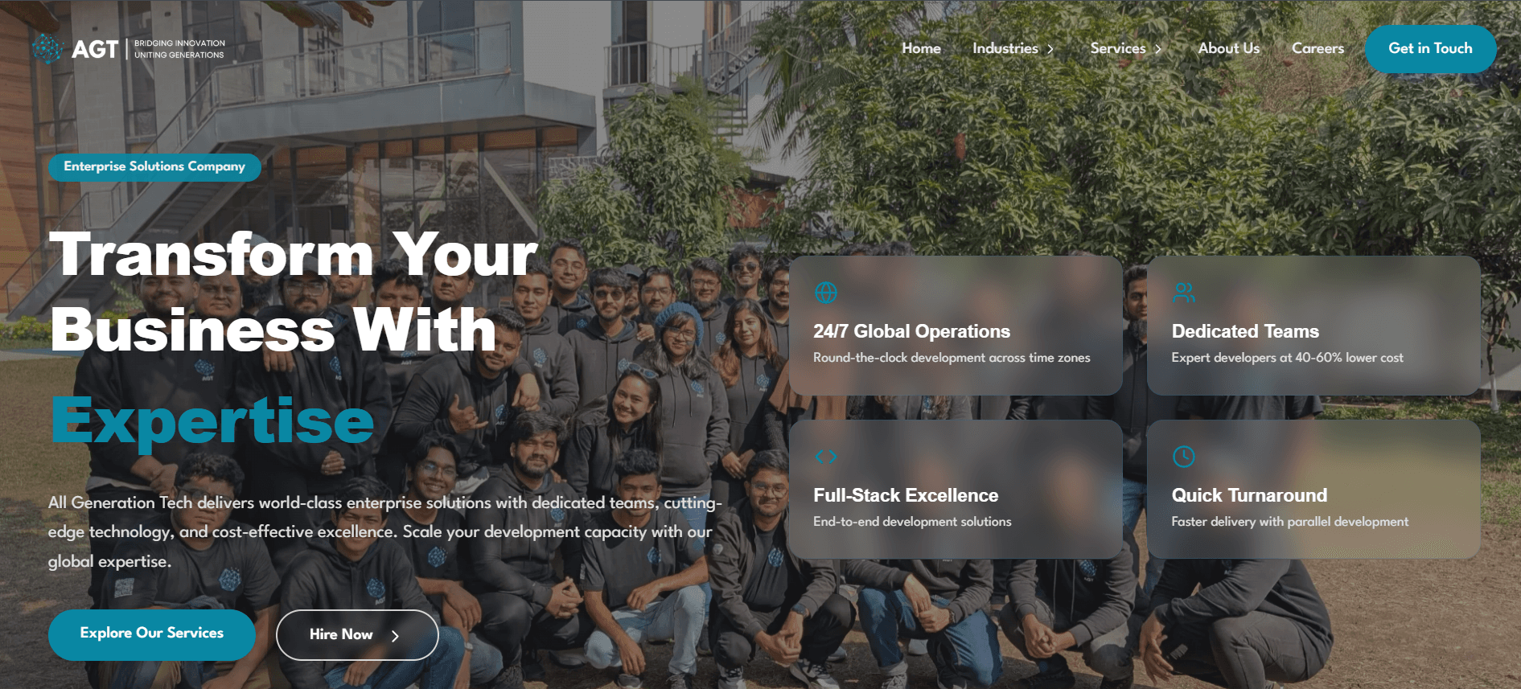The image size is (1521, 689).
Task: Click the AGT logo icon
Action: [47, 49]
